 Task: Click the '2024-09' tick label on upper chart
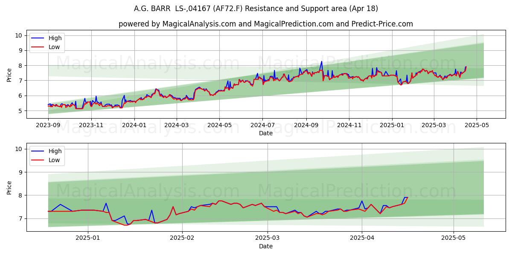(306, 125)
